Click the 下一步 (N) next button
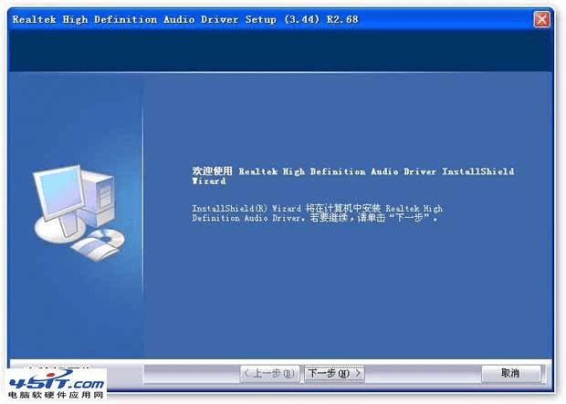 click(x=334, y=373)
